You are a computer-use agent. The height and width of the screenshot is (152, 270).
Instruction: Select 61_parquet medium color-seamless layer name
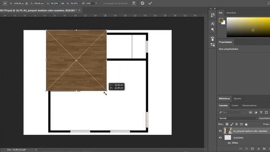[x=250, y=131]
